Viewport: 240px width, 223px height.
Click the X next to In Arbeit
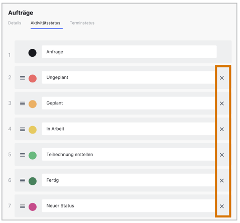(222, 129)
